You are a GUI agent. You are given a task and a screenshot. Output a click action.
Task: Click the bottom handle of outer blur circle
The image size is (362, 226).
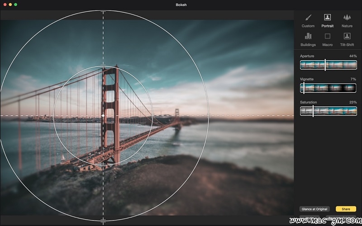pos(103,220)
